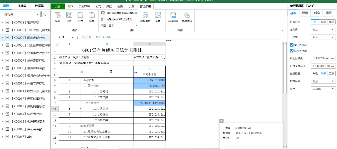Open the C11 name box dropdown
This screenshot has height=149, width=337.
point(72,37)
